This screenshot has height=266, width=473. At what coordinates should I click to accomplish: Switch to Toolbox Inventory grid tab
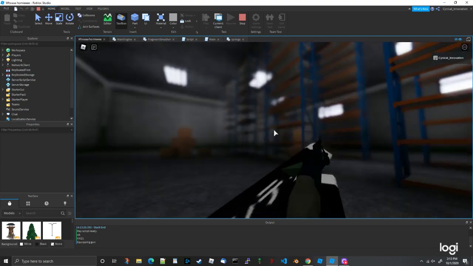point(28,203)
